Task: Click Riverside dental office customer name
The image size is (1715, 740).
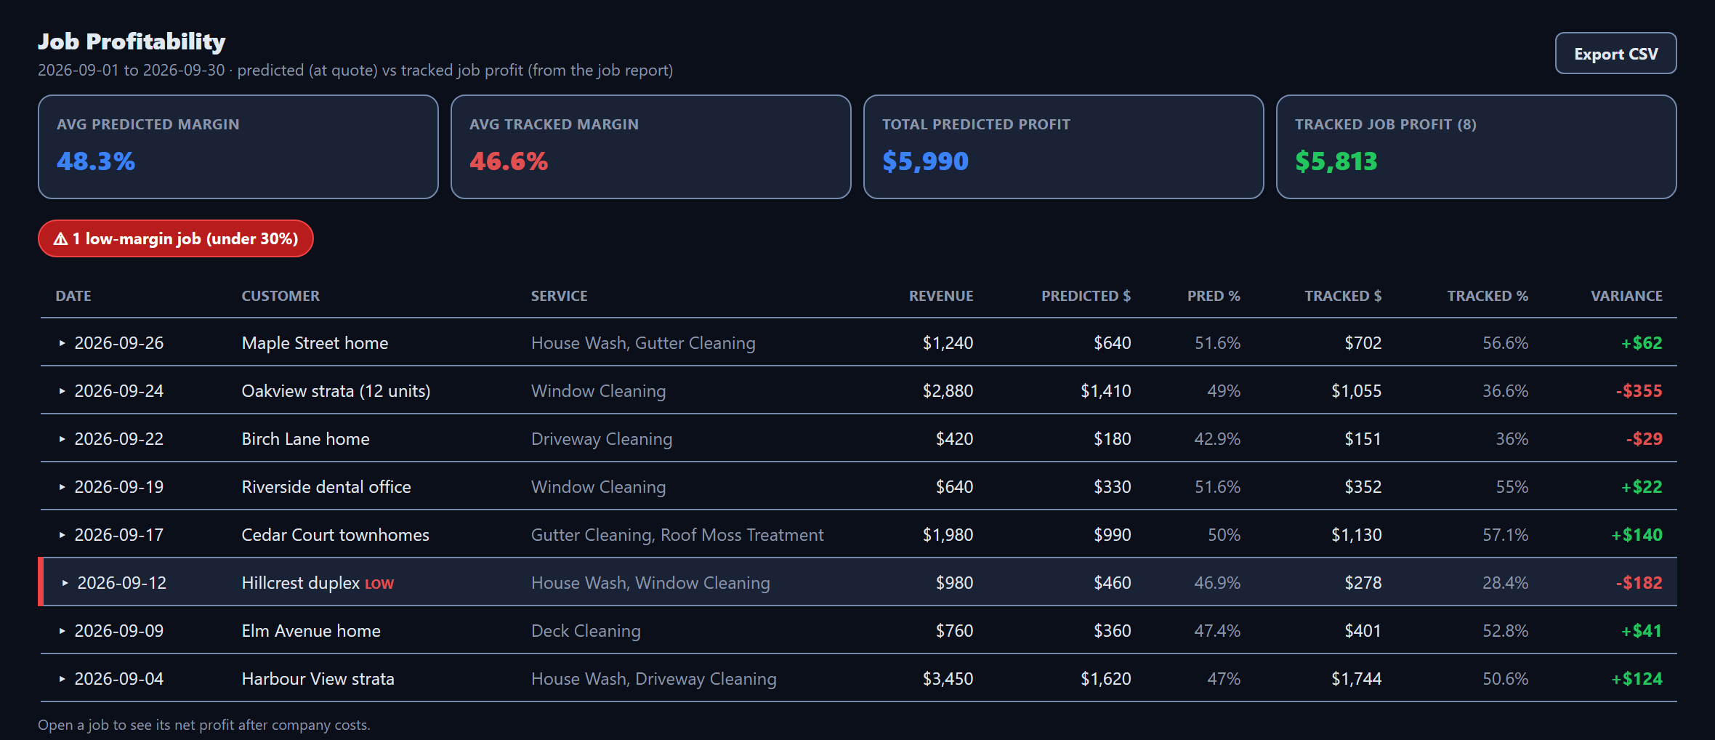Action: click(326, 486)
